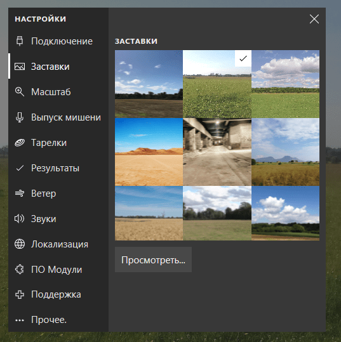Choose the wheat field with flat horizon

click(149, 213)
